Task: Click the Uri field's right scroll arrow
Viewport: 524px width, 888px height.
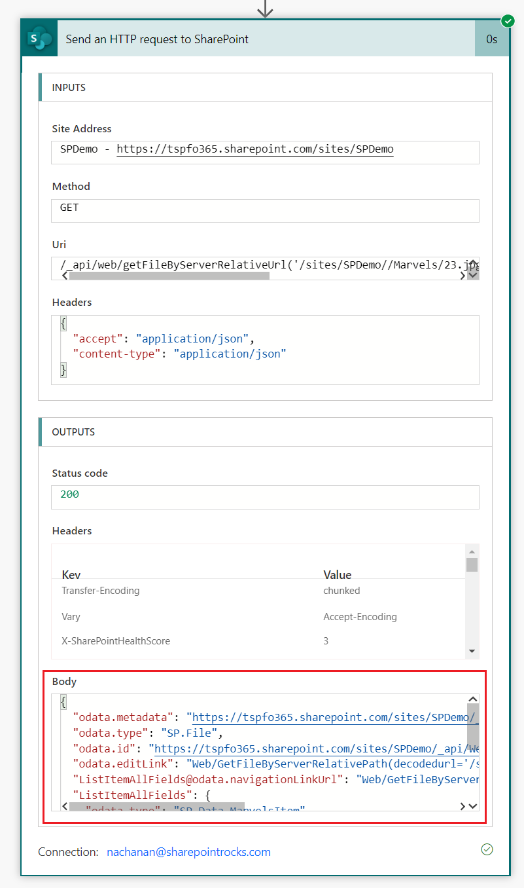Action: (x=463, y=276)
